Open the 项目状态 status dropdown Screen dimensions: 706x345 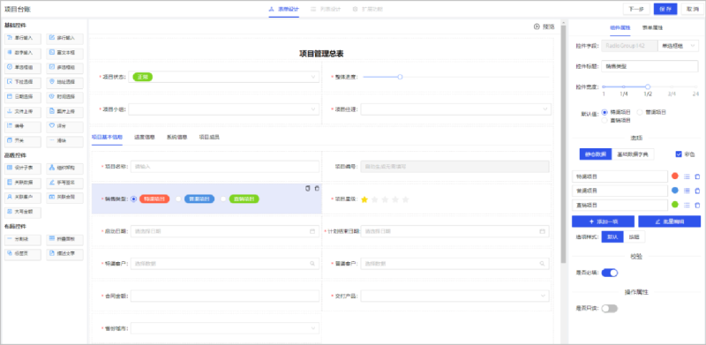point(224,77)
